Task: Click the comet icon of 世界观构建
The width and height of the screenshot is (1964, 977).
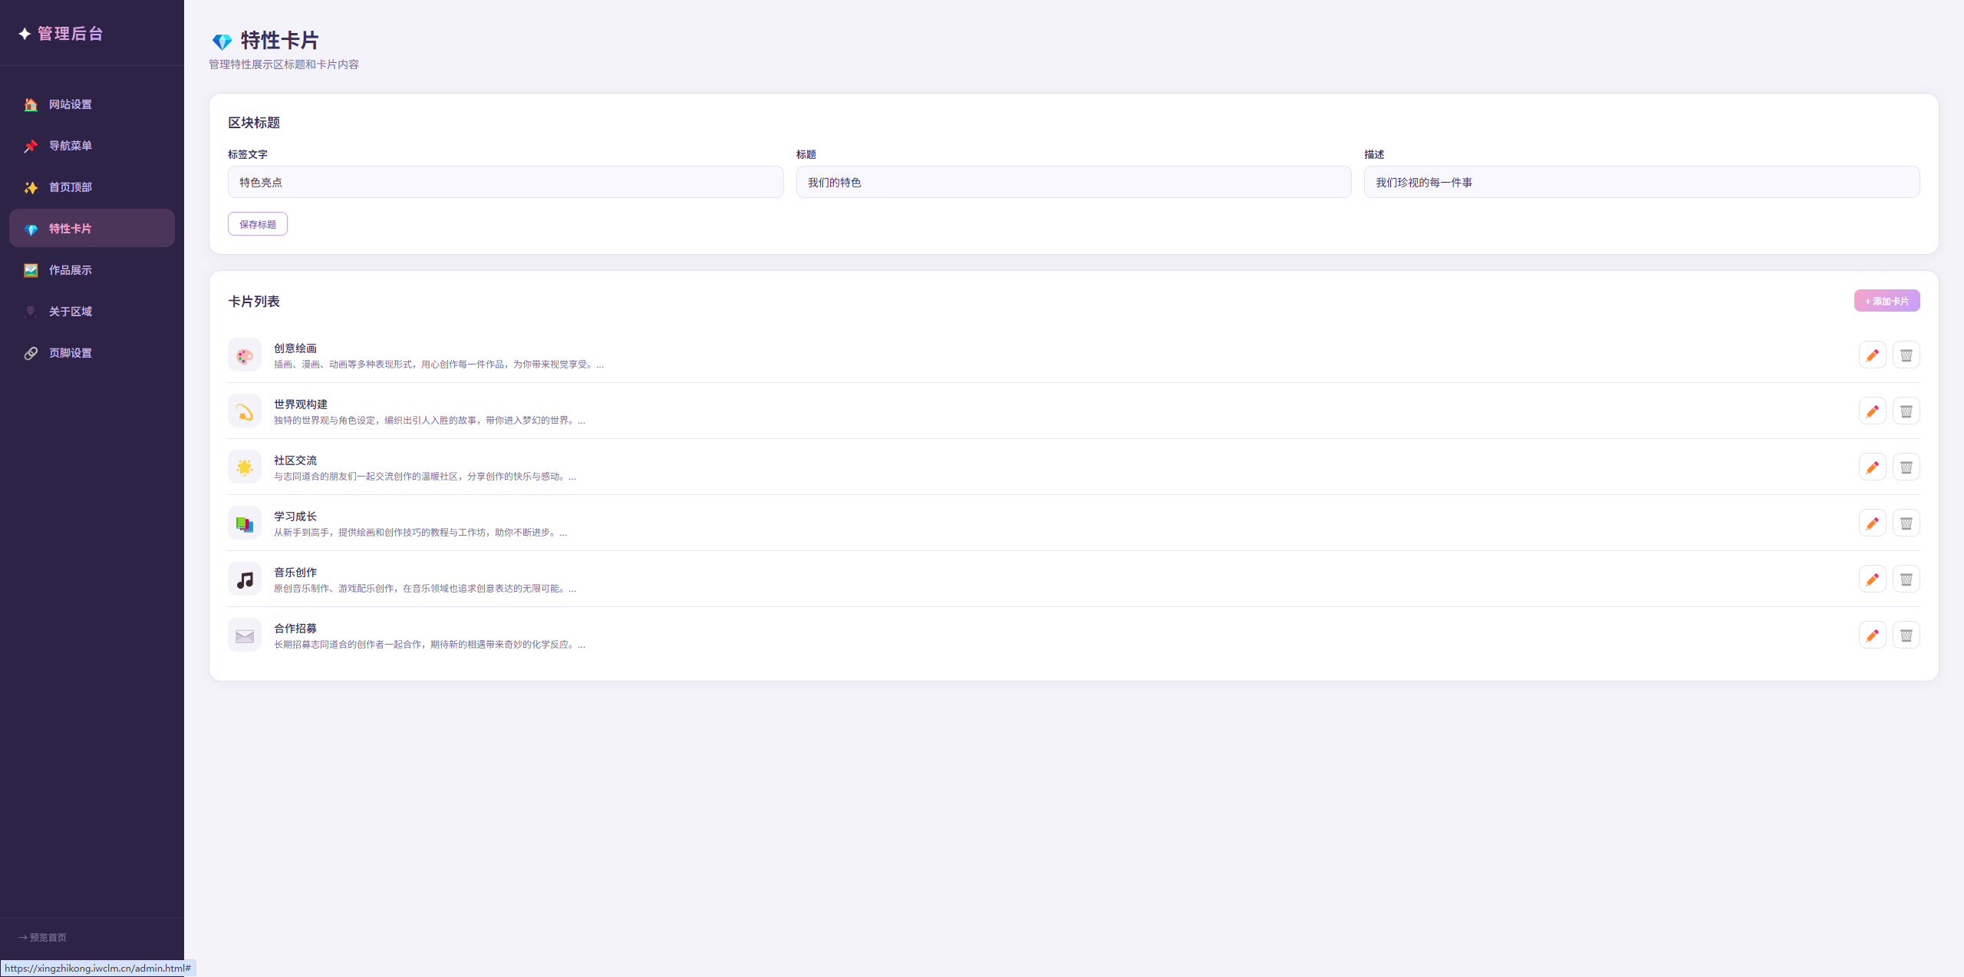Action: tap(245, 411)
